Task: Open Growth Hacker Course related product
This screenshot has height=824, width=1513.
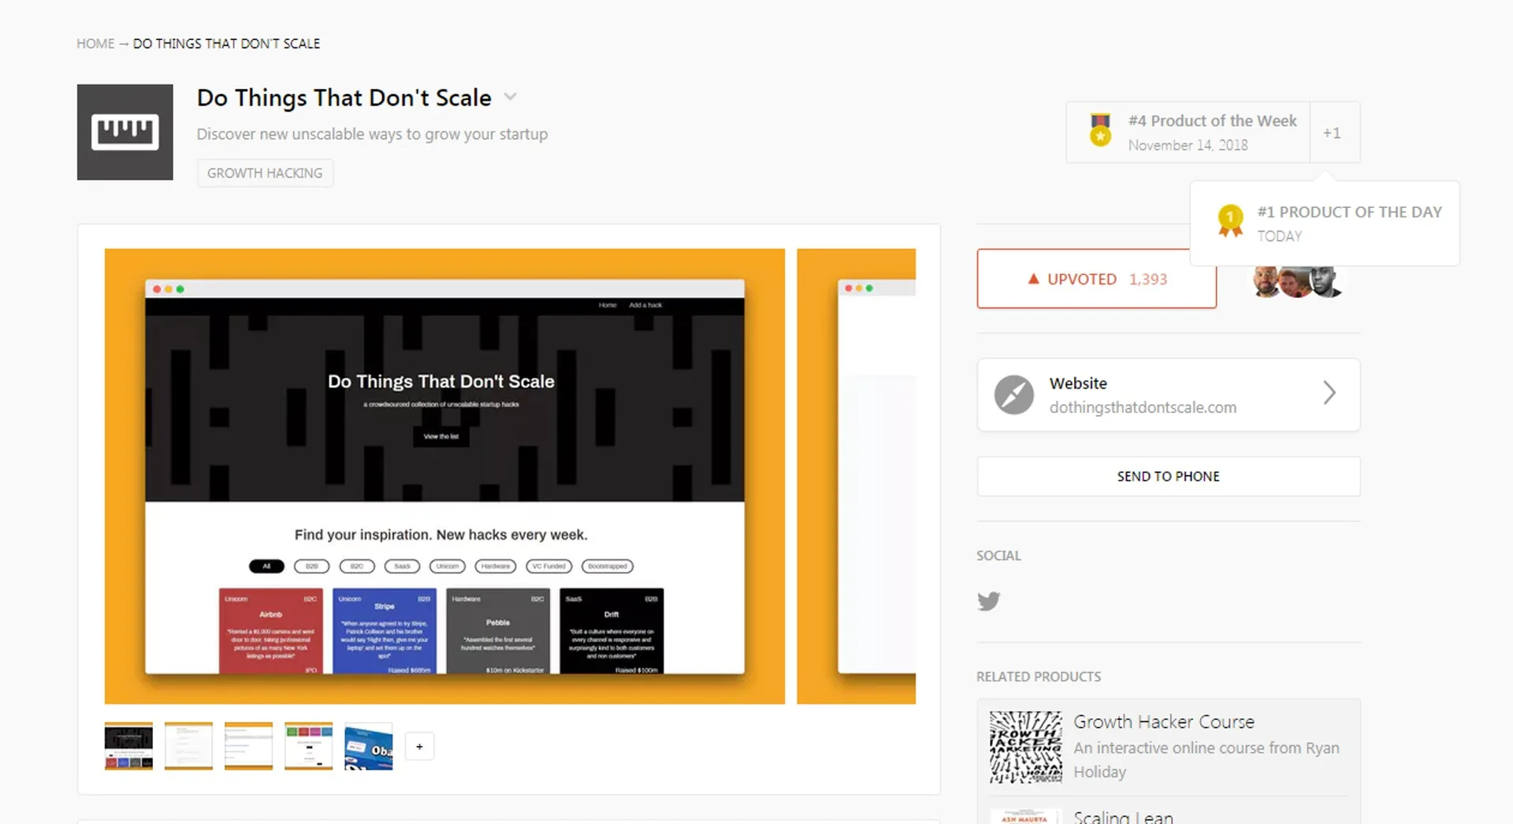Action: [1169, 747]
